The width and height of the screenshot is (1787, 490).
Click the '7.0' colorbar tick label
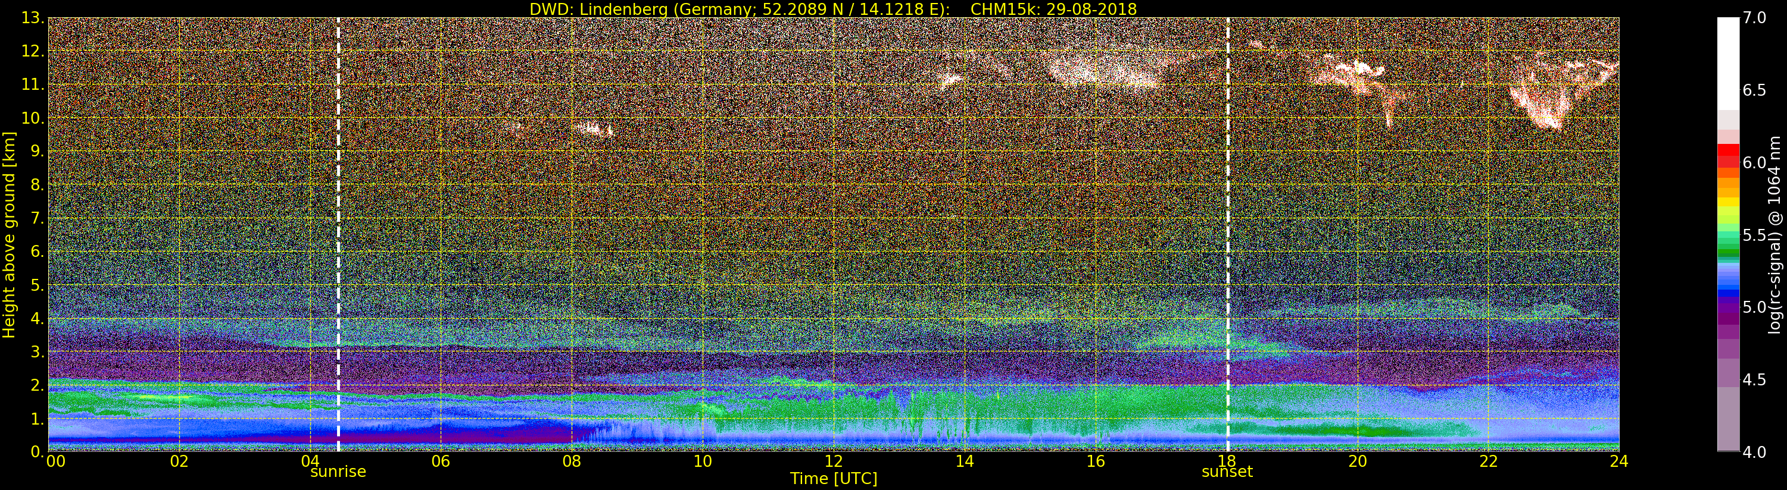pyautogui.click(x=1754, y=18)
